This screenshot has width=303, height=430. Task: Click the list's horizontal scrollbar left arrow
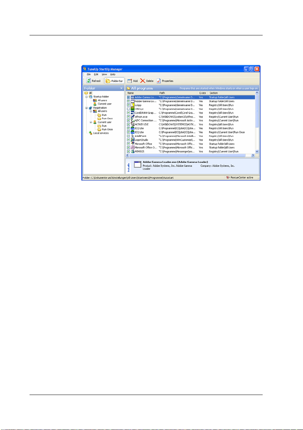(x=128, y=155)
